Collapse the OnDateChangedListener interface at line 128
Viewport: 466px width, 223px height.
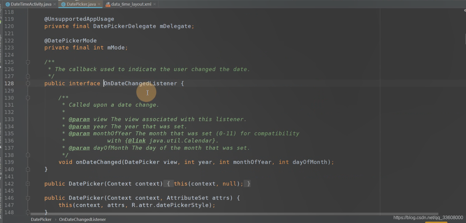coord(28,84)
